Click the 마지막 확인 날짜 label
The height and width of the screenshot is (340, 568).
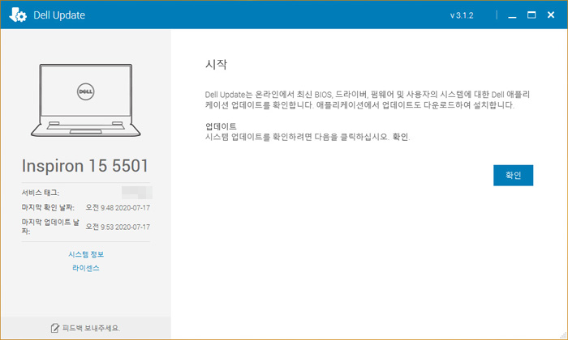coord(48,207)
